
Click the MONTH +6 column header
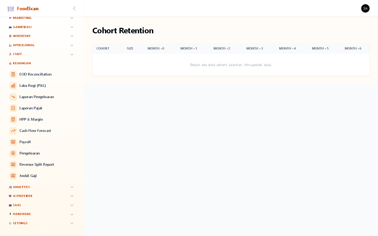(353, 49)
